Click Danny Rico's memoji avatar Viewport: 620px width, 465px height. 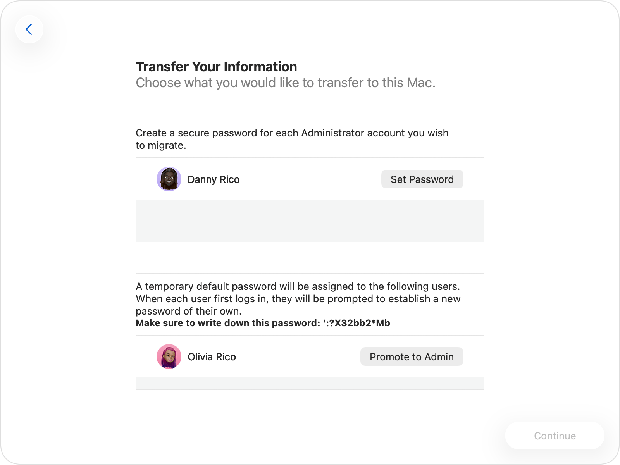[x=169, y=179]
